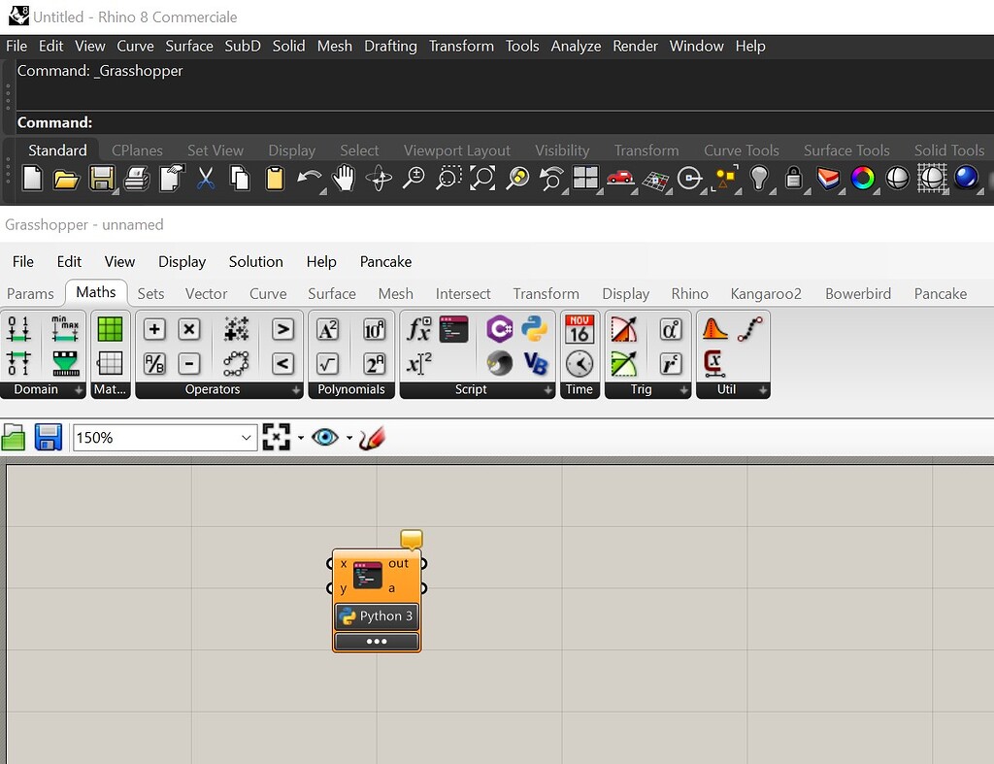This screenshot has height=764, width=994.
Task: Click the Zoom Dynamic magnifier icon
Action: click(x=414, y=179)
